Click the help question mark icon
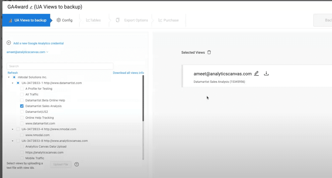This screenshot has width=332, height=178. 77,164
